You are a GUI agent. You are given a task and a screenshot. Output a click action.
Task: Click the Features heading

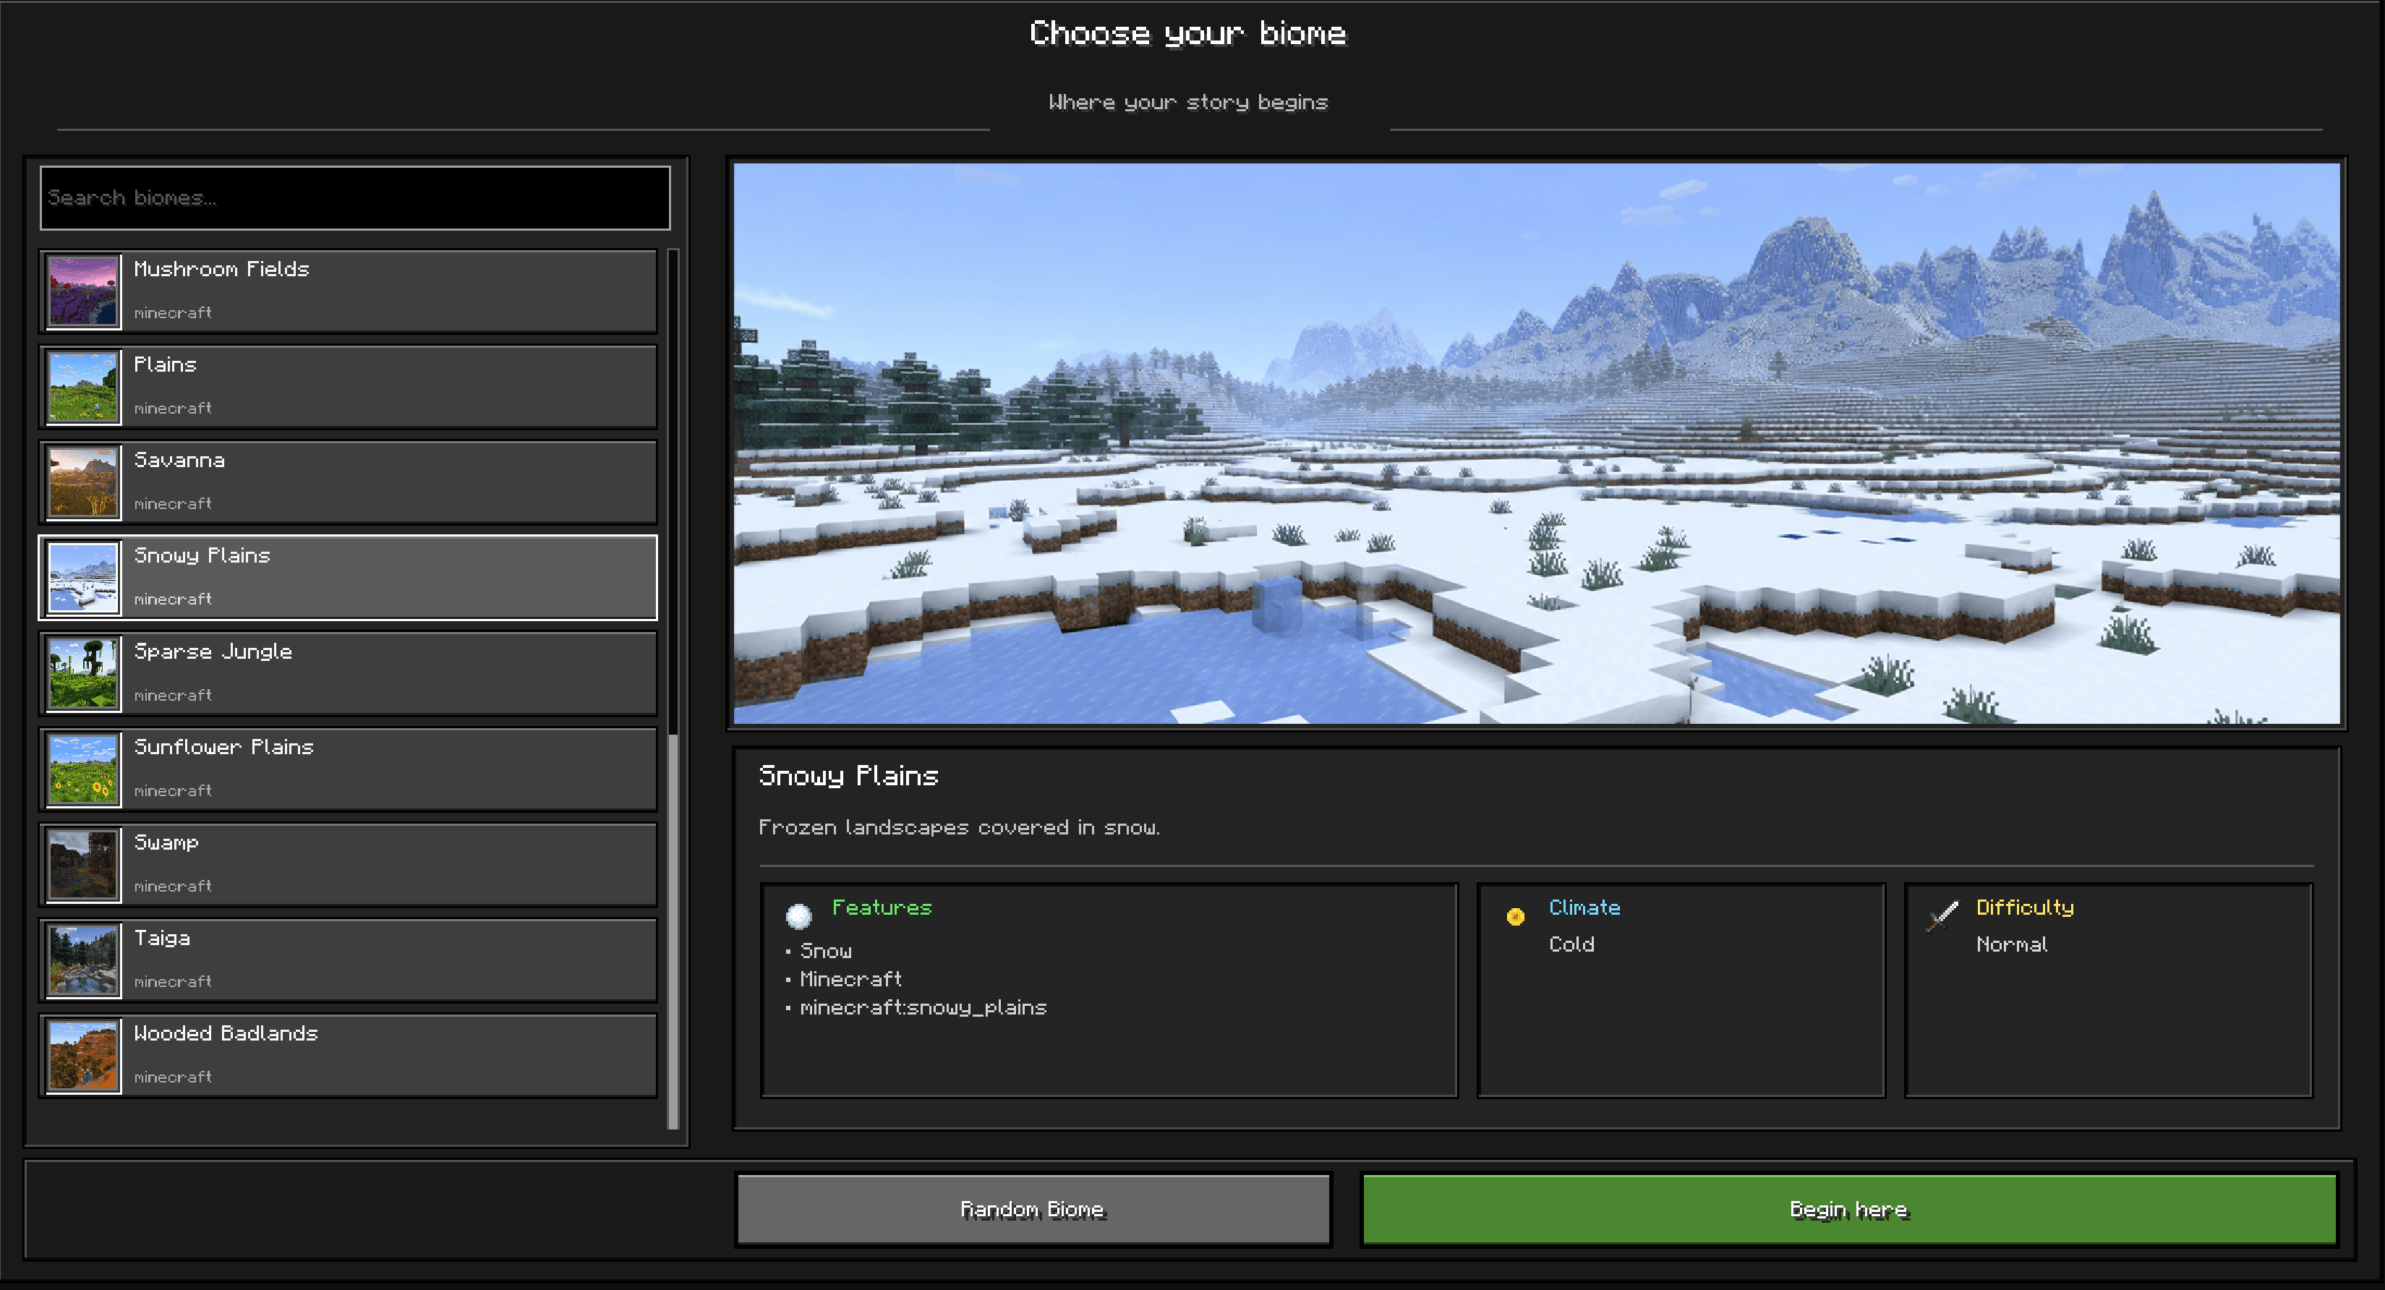[x=882, y=907]
